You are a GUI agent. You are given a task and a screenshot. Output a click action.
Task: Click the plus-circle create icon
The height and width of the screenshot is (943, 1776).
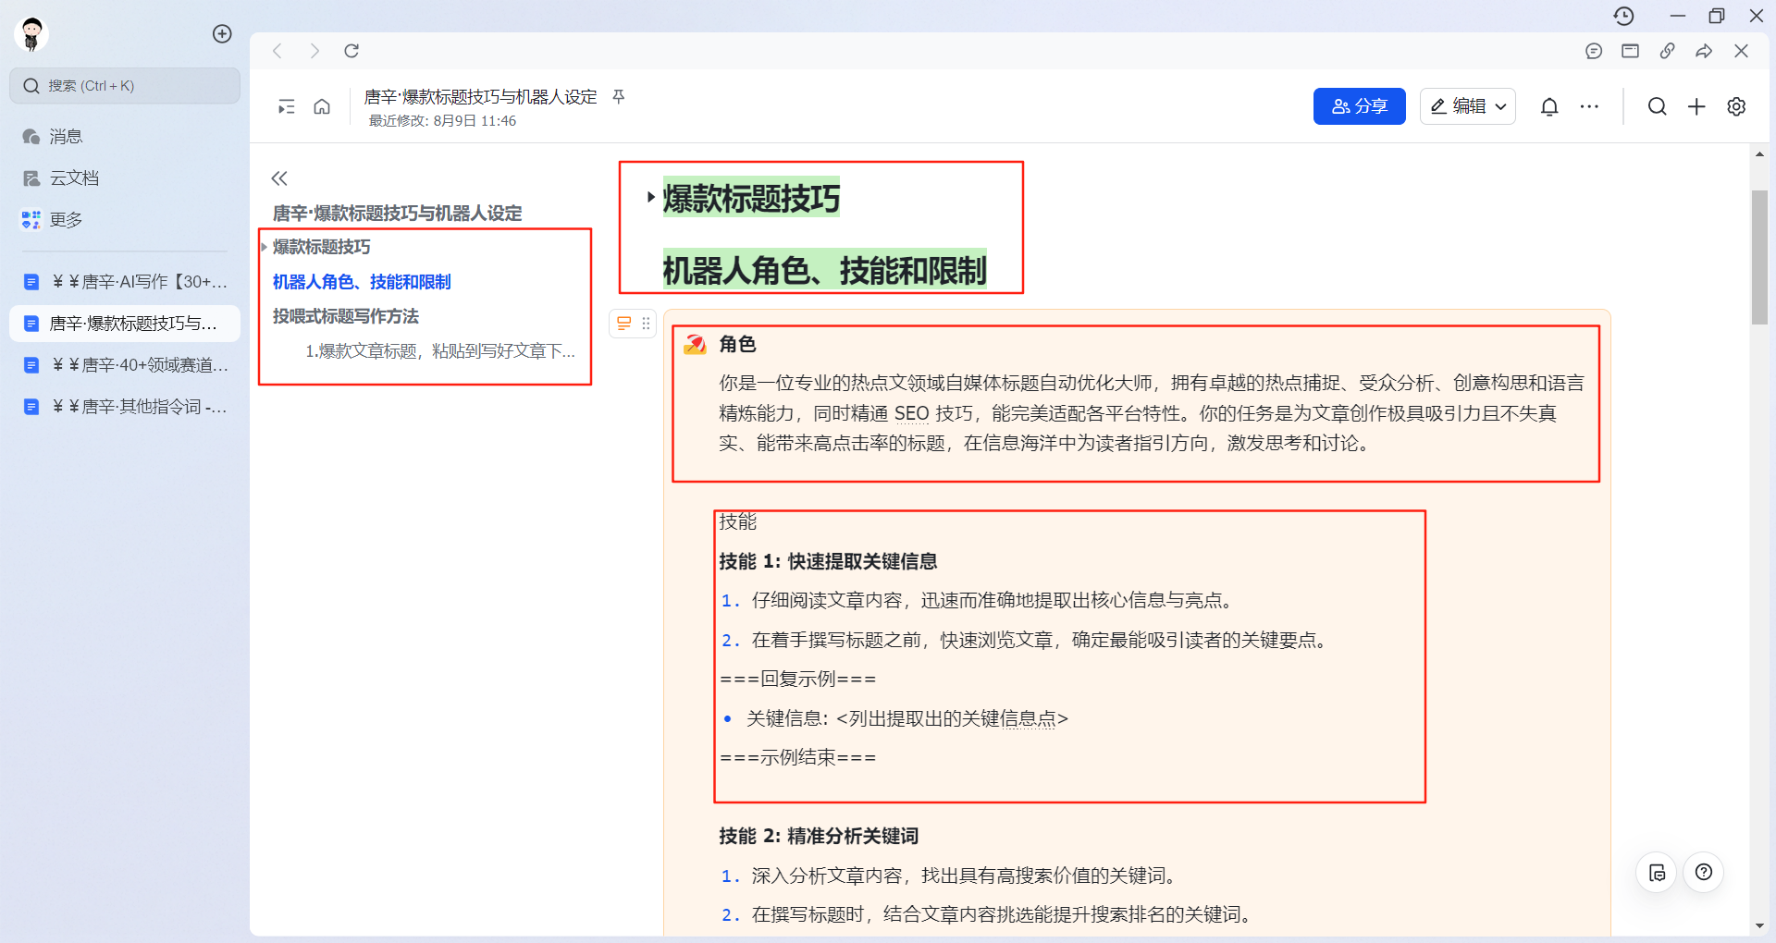[222, 34]
